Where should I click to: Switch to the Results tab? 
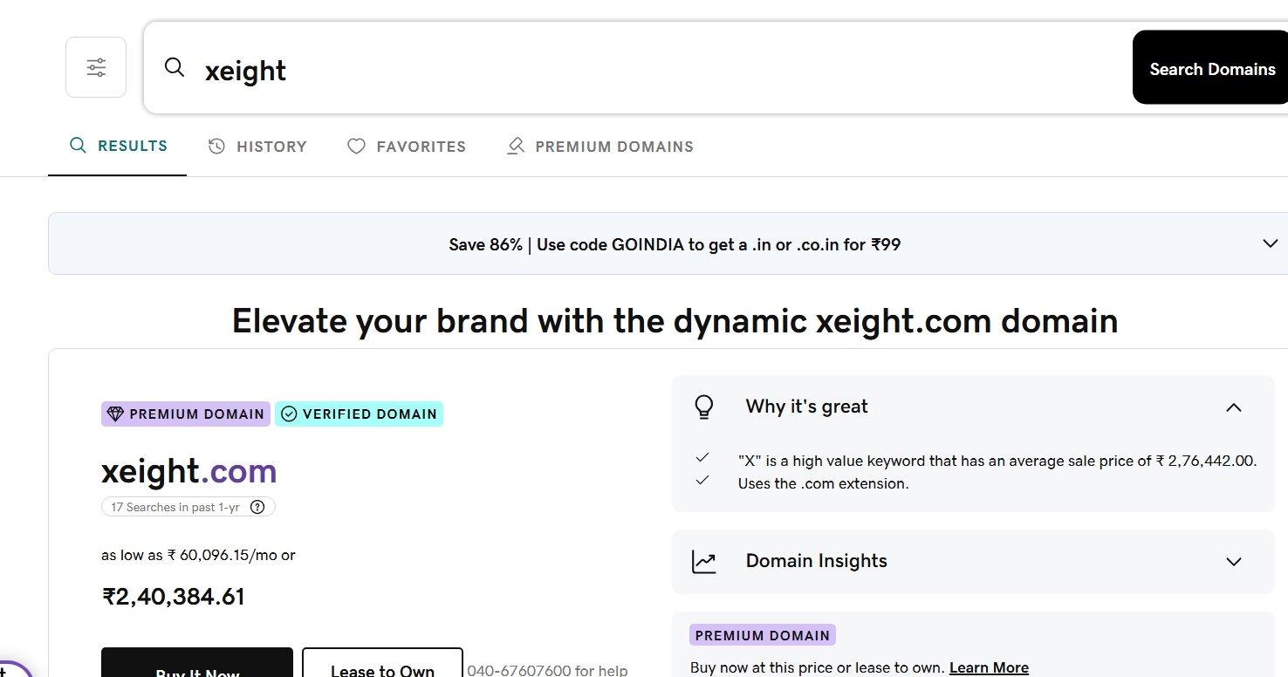tap(118, 147)
